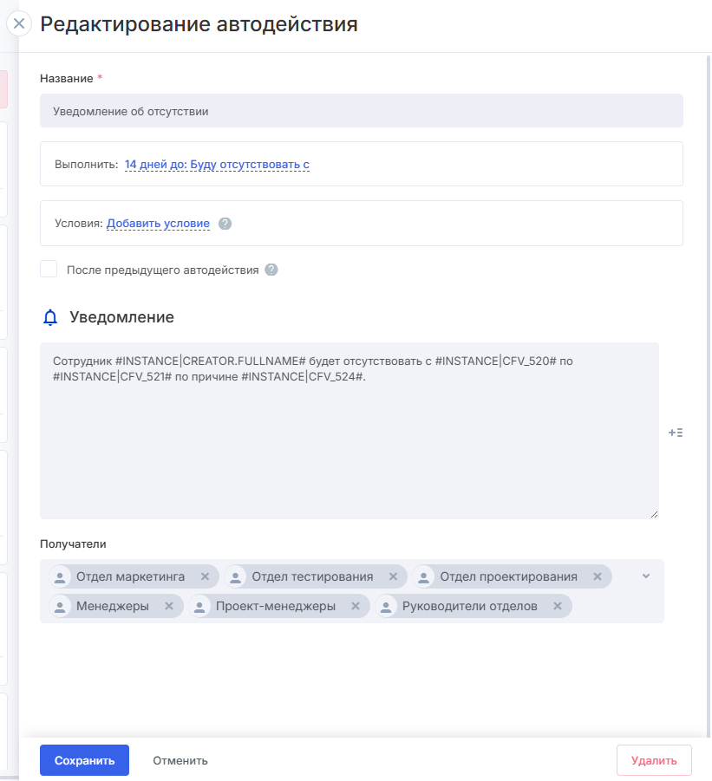The height and width of the screenshot is (781, 712).
Task: Click the insert variable icon beside message
Action: (x=676, y=433)
